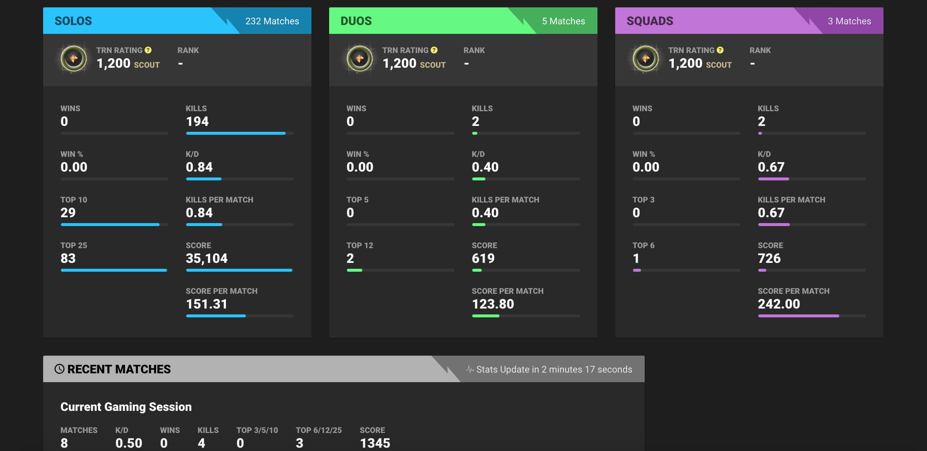Click the Squads 3 Matches label
This screenshot has height=451, width=927.
[849, 21]
